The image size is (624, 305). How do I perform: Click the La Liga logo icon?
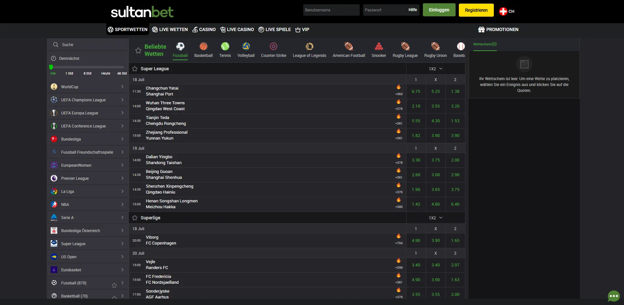pyautogui.click(x=54, y=191)
